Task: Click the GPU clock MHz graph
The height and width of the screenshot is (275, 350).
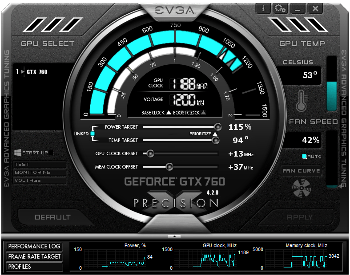Action: click(205, 258)
